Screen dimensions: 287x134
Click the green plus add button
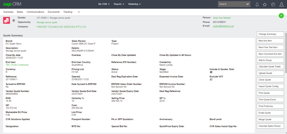coord(281,16)
